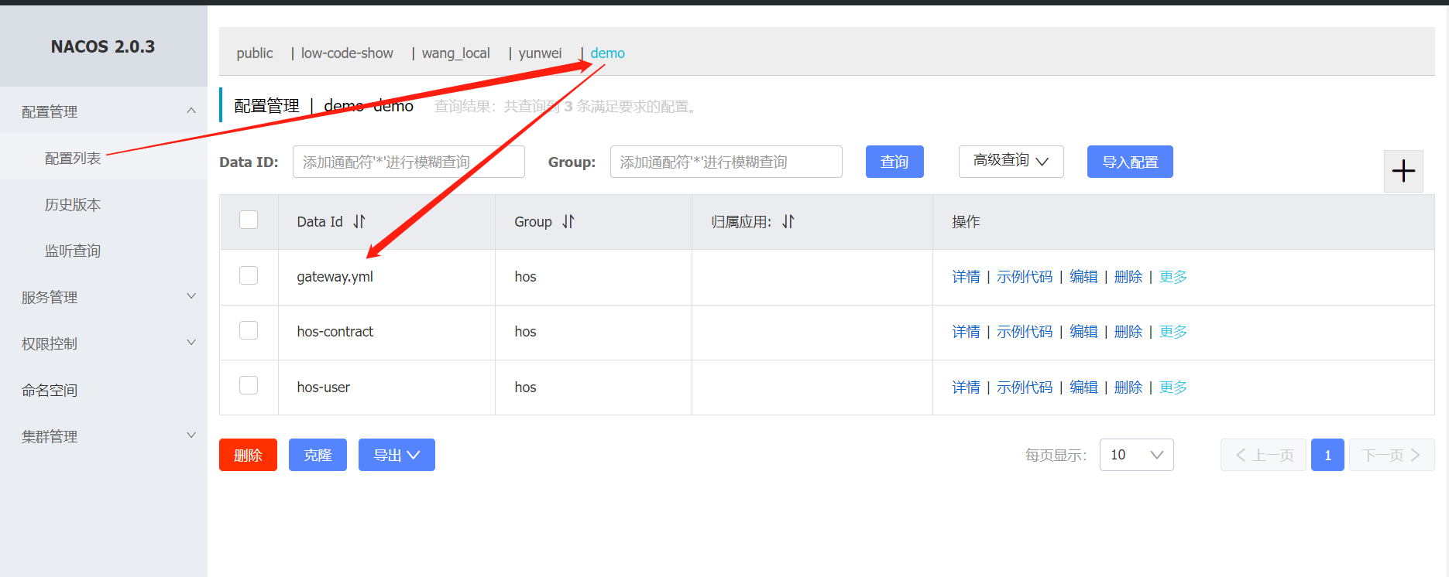
Task: View 详情 for gateway.yml
Action: click(966, 277)
